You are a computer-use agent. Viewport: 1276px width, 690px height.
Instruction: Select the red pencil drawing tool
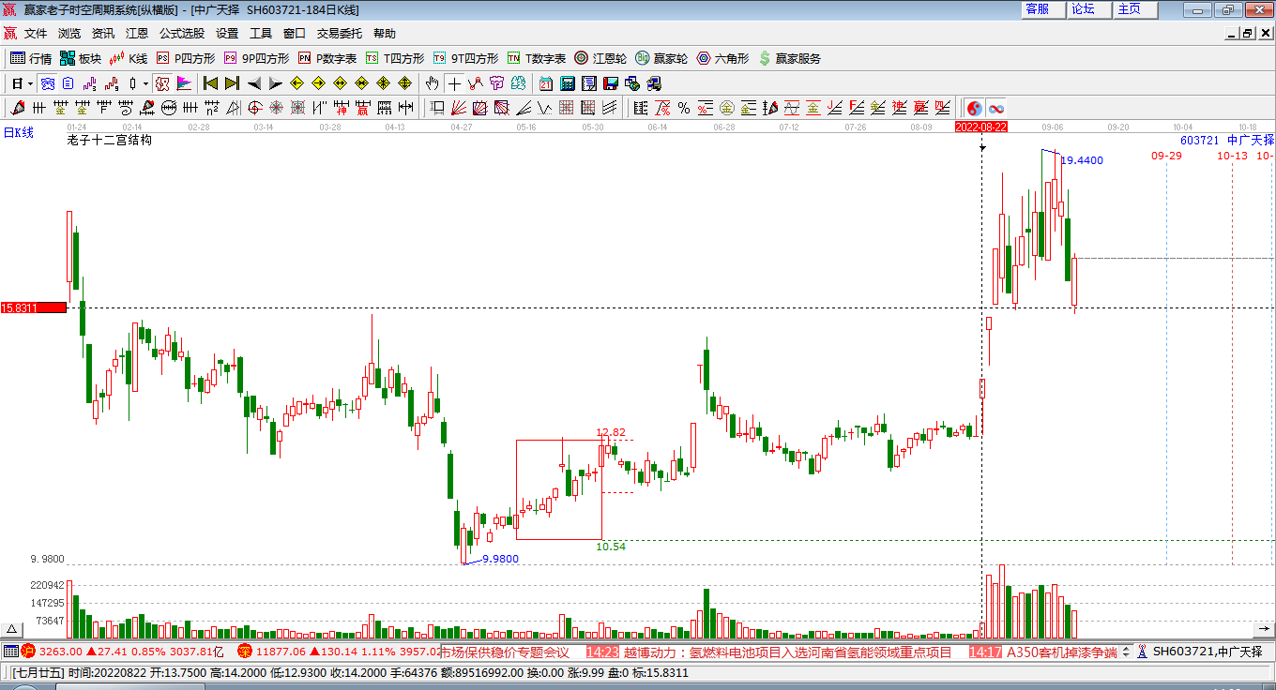coord(17,108)
